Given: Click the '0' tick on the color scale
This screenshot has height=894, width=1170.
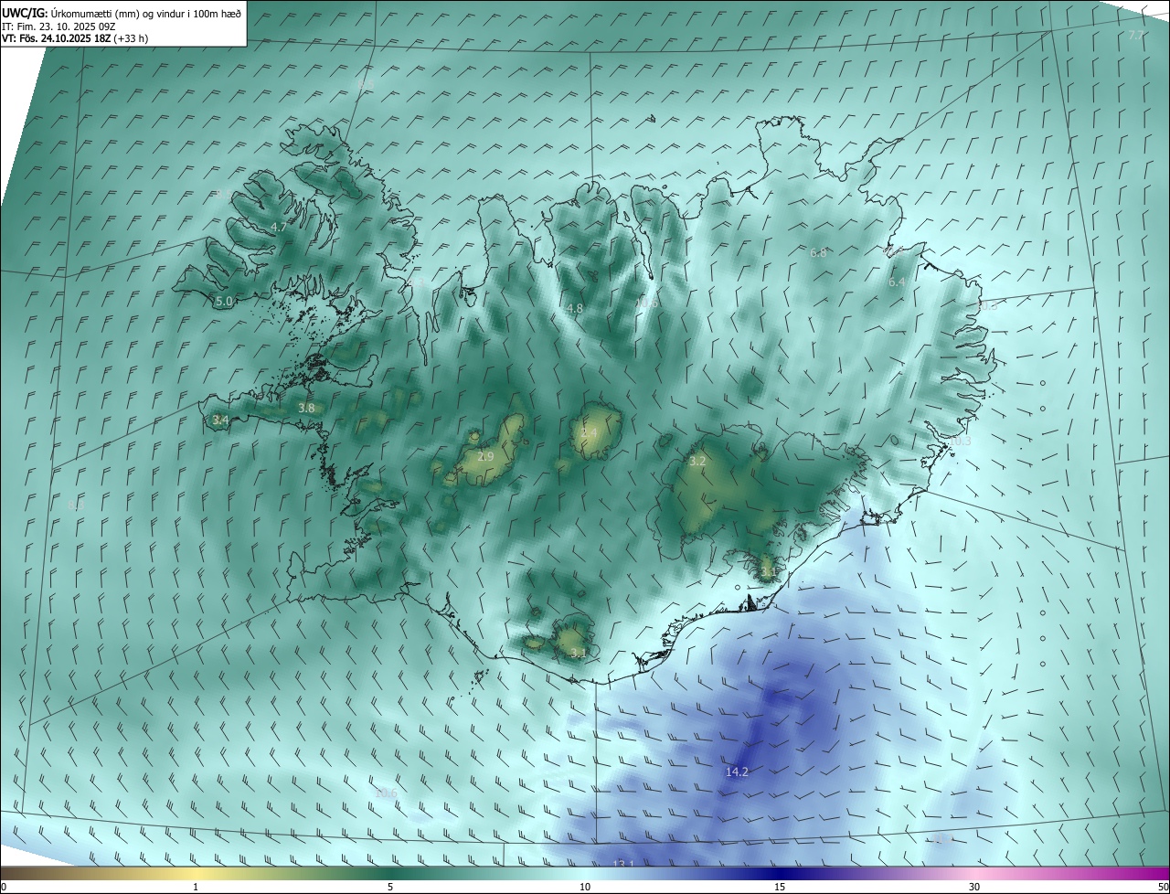Looking at the screenshot, I should click(4, 887).
